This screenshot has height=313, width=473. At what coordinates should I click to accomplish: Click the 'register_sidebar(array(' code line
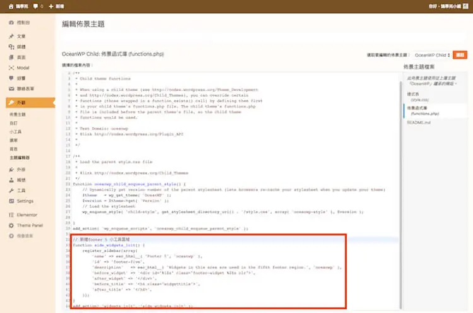pyautogui.click(x=110, y=251)
